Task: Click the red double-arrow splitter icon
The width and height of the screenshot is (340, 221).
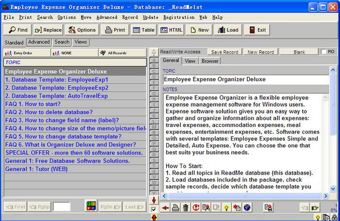Action: [154, 217]
